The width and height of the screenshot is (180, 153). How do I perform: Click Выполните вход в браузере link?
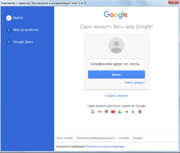click(106, 147)
